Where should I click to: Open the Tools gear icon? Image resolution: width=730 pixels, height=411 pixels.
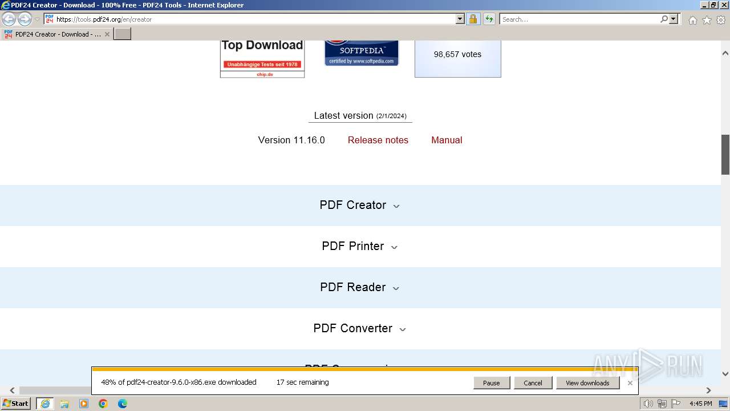tap(721, 20)
